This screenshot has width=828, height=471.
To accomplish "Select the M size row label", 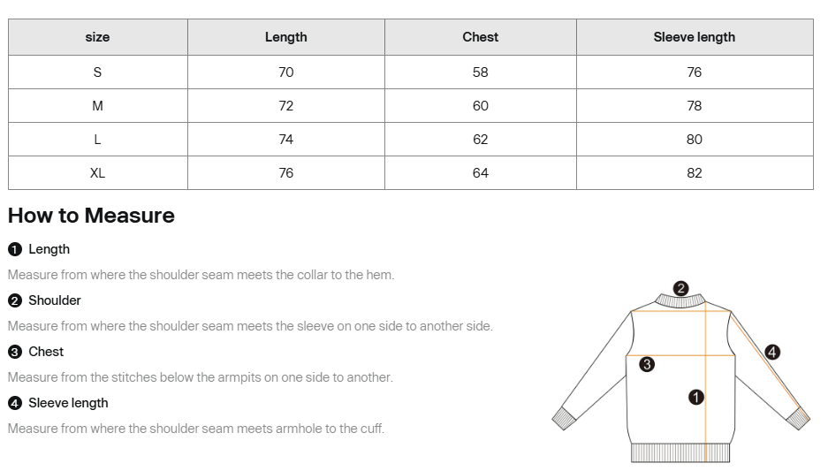I will [x=97, y=106].
